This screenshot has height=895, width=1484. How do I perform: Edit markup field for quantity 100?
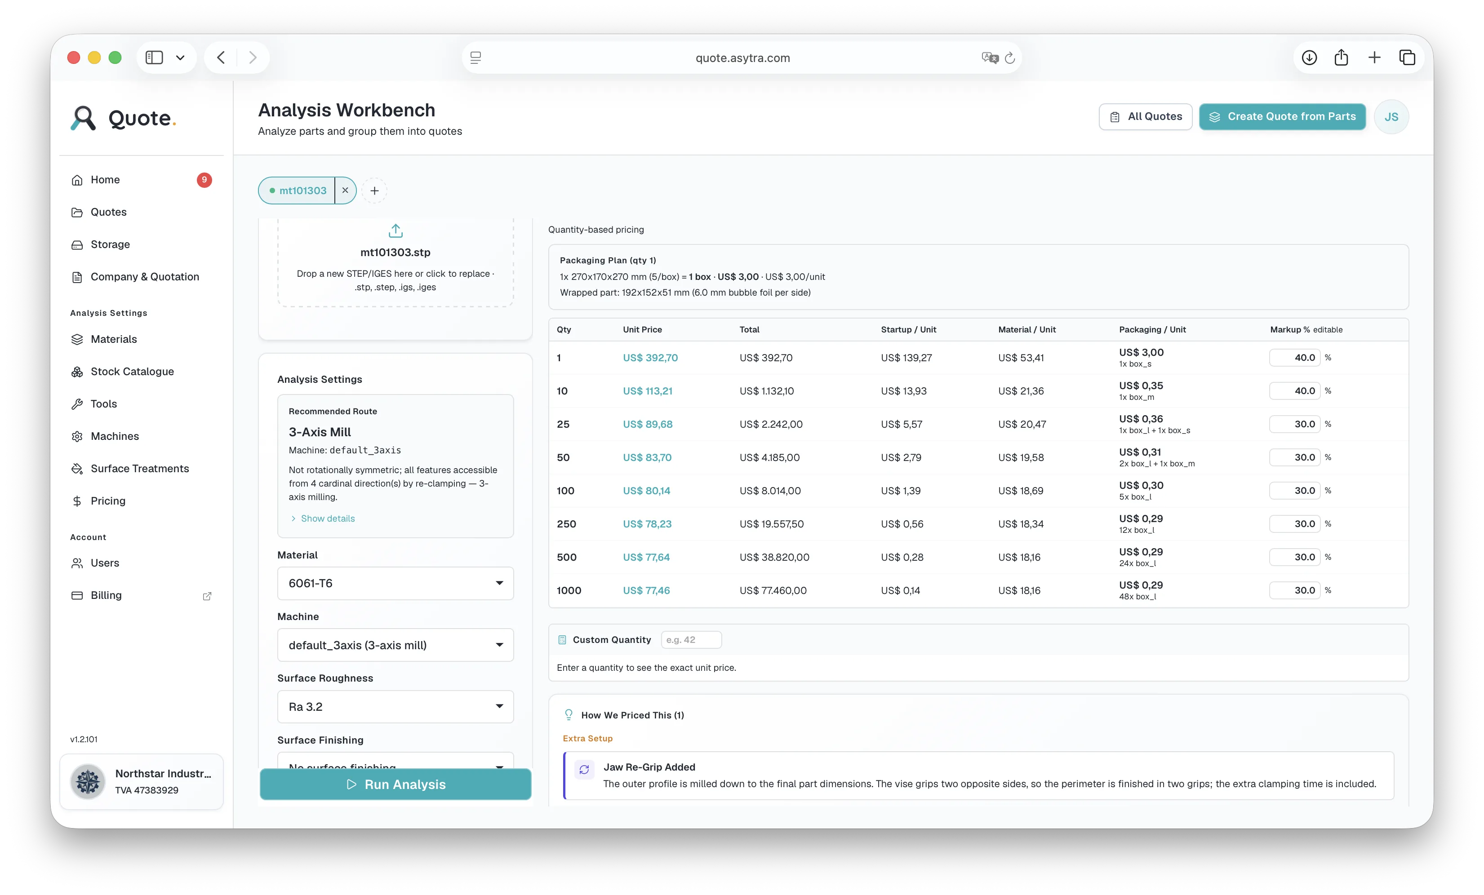point(1294,491)
